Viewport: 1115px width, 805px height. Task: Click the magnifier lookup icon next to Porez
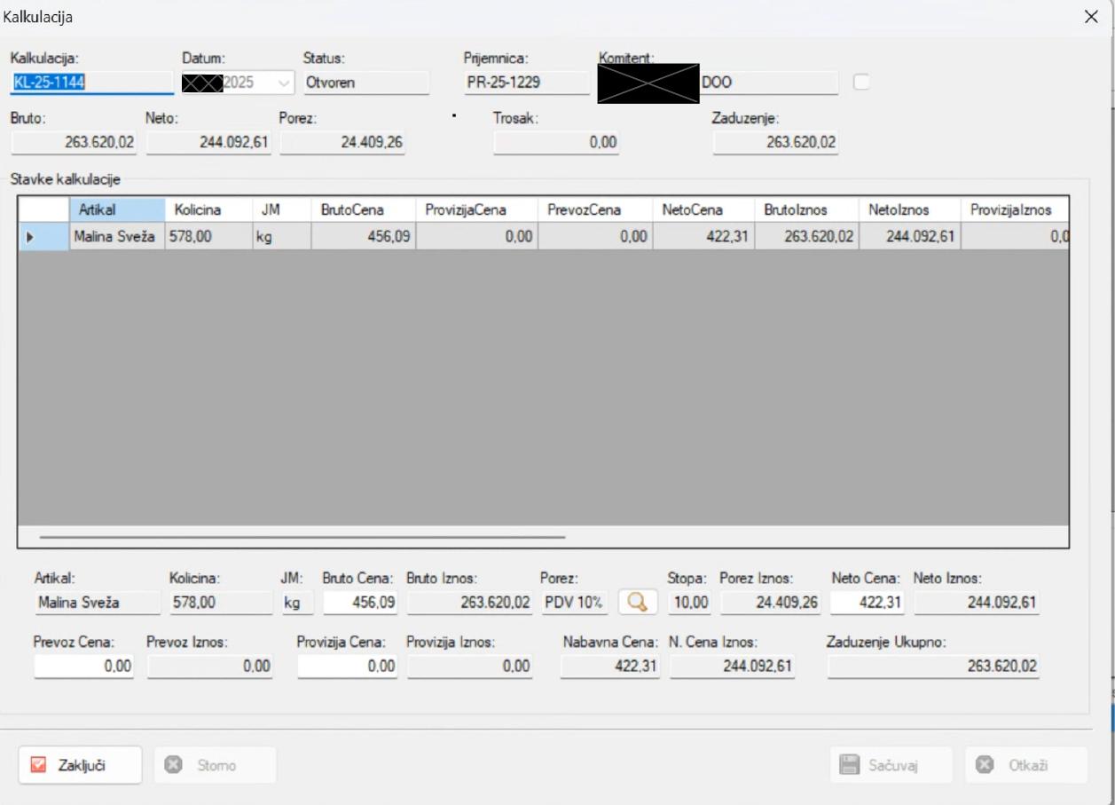[637, 603]
